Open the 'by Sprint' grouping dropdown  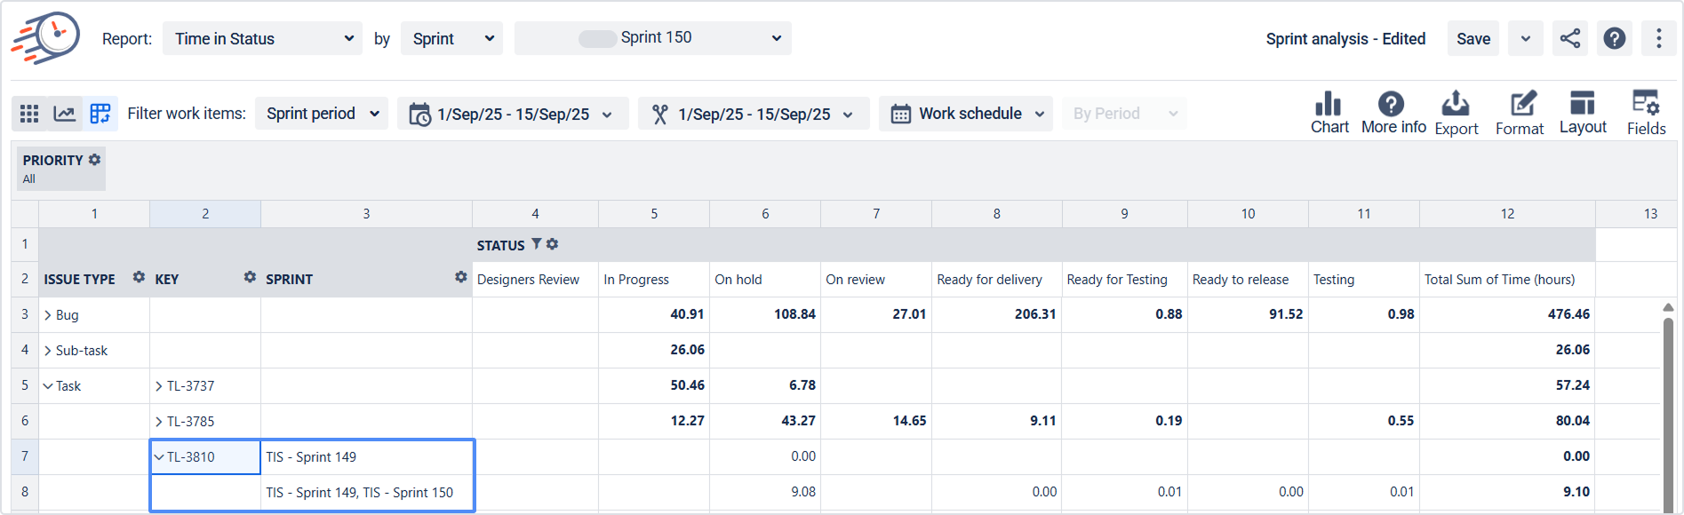451,38
